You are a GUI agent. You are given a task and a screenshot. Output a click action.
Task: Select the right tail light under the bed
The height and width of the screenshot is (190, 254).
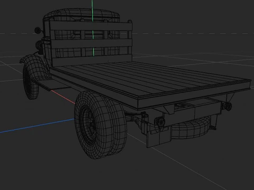tap(228, 106)
